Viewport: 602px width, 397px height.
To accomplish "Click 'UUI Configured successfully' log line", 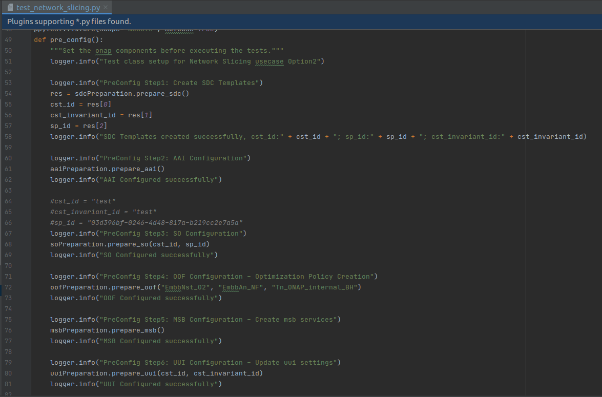I will pyautogui.click(x=136, y=384).
